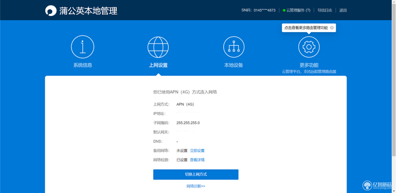
Task: Click the 云管理服务 (?) help text
Action: pos(298,10)
